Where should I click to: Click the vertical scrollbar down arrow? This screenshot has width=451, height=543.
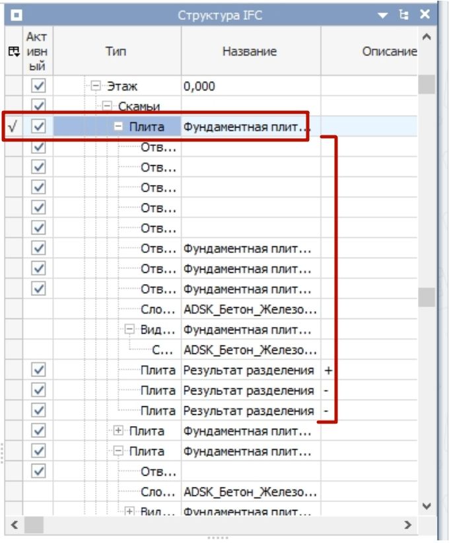(x=427, y=507)
